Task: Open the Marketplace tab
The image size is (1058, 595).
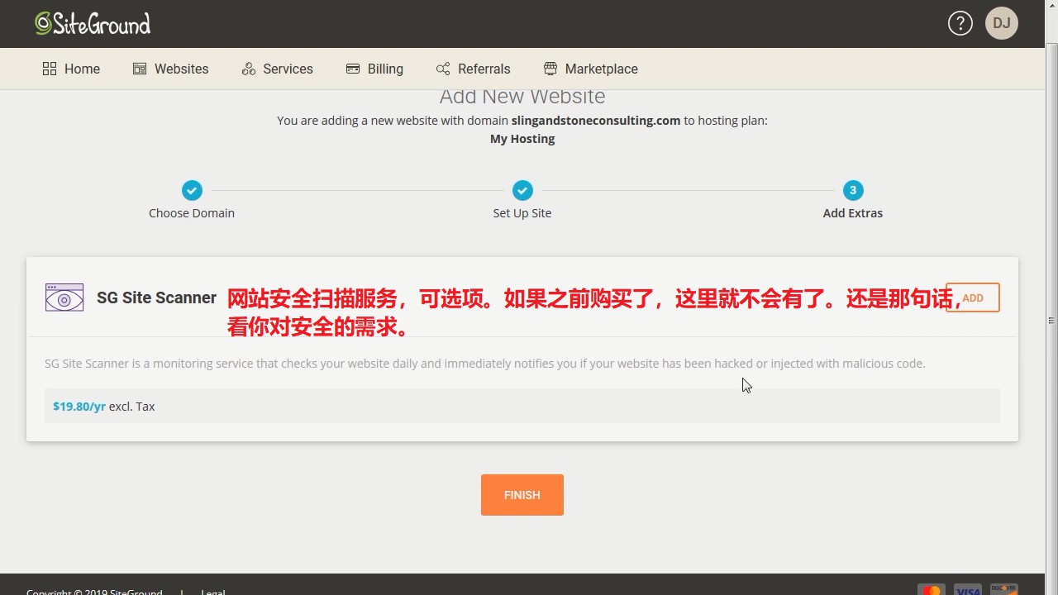Action: coord(590,69)
